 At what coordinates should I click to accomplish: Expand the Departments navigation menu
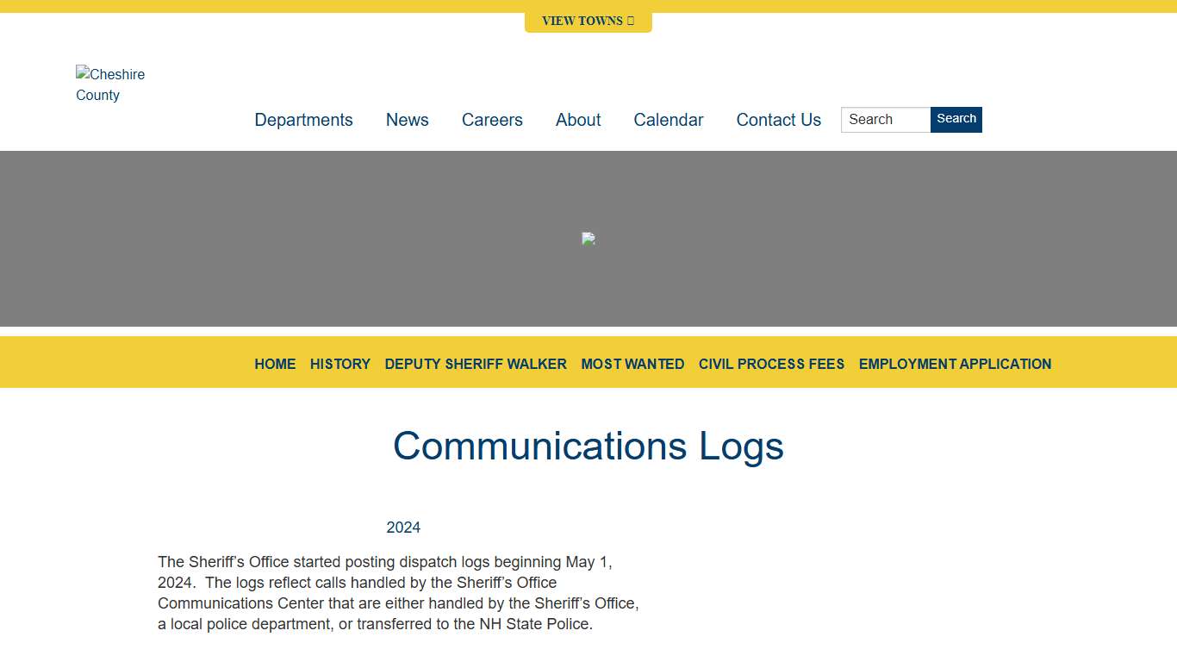pyautogui.click(x=303, y=120)
